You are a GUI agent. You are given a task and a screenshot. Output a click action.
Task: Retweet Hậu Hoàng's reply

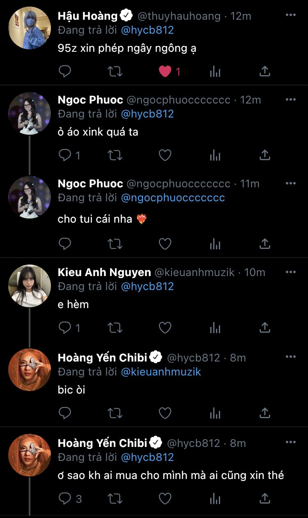[x=115, y=71]
